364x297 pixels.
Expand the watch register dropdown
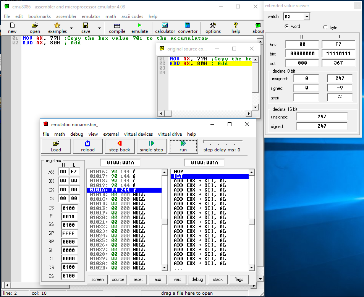tap(306, 17)
